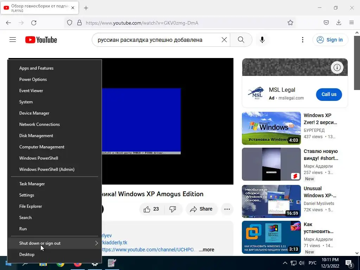The image size is (360, 270).
Task: Open File Explorer menu entry
Action: click(54, 206)
